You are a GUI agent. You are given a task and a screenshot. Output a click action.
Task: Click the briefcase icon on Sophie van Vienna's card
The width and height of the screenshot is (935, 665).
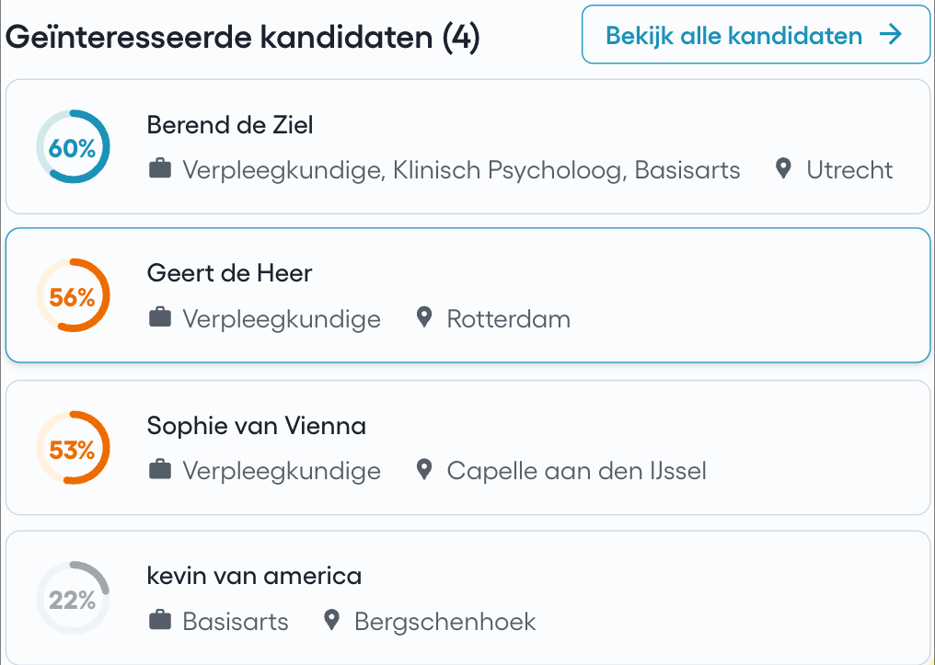pos(160,470)
